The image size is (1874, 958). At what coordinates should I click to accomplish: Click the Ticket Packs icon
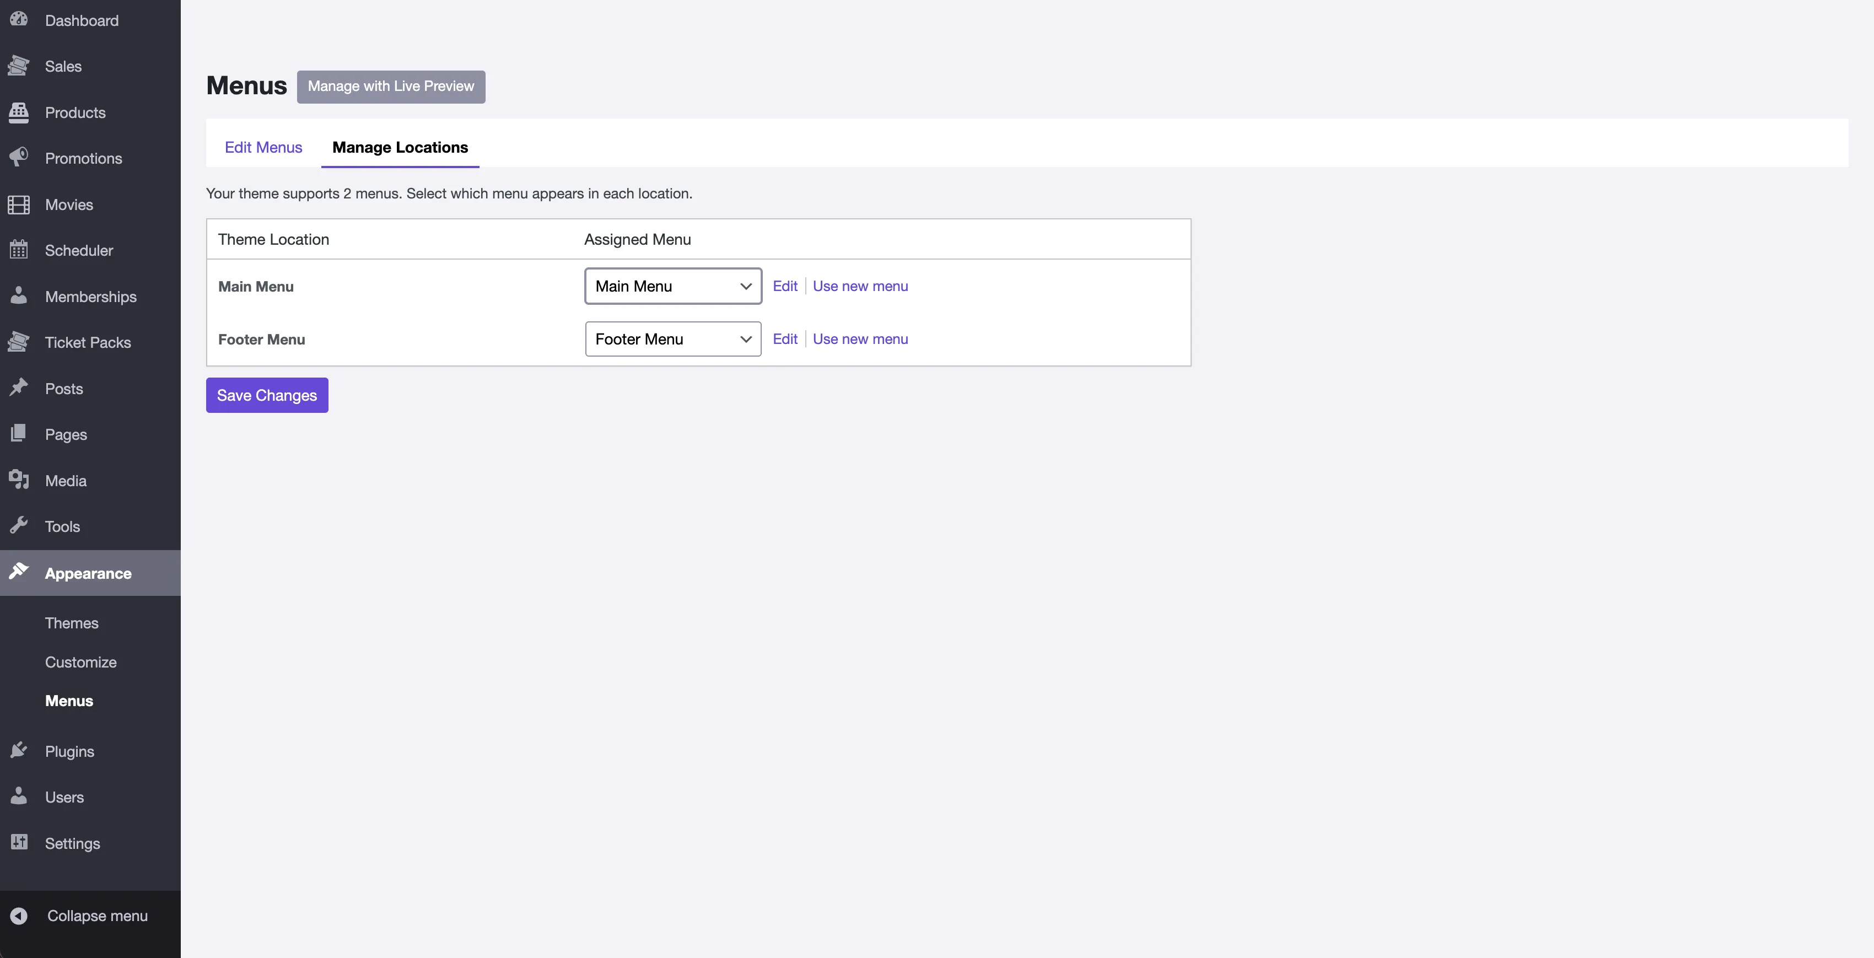coord(19,342)
